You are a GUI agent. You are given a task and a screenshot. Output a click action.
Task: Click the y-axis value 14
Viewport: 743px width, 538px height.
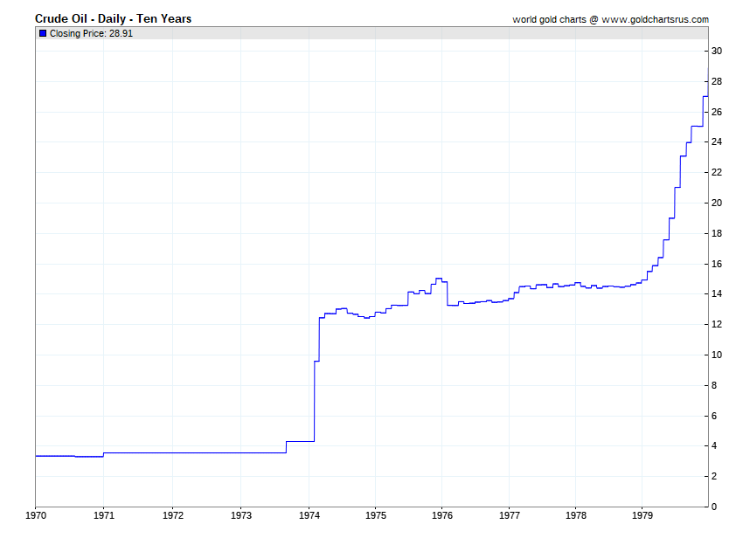coord(717,294)
